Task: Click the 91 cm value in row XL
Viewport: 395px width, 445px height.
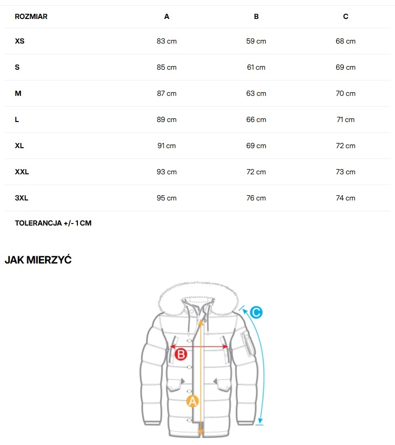Action: pyautogui.click(x=167, y=146)
